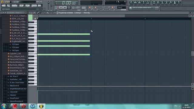
Task: Open the browser options arrow at panel header
Action: 1,13
